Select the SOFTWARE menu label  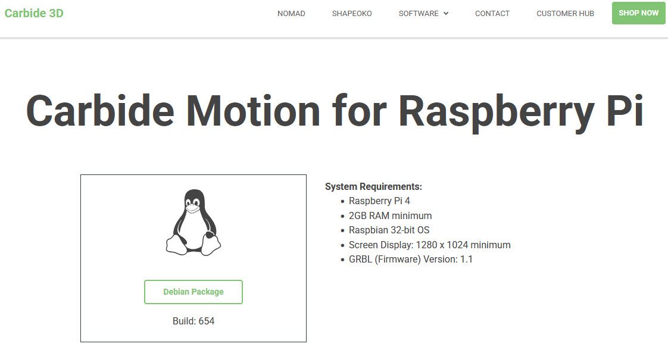point(419,14)
